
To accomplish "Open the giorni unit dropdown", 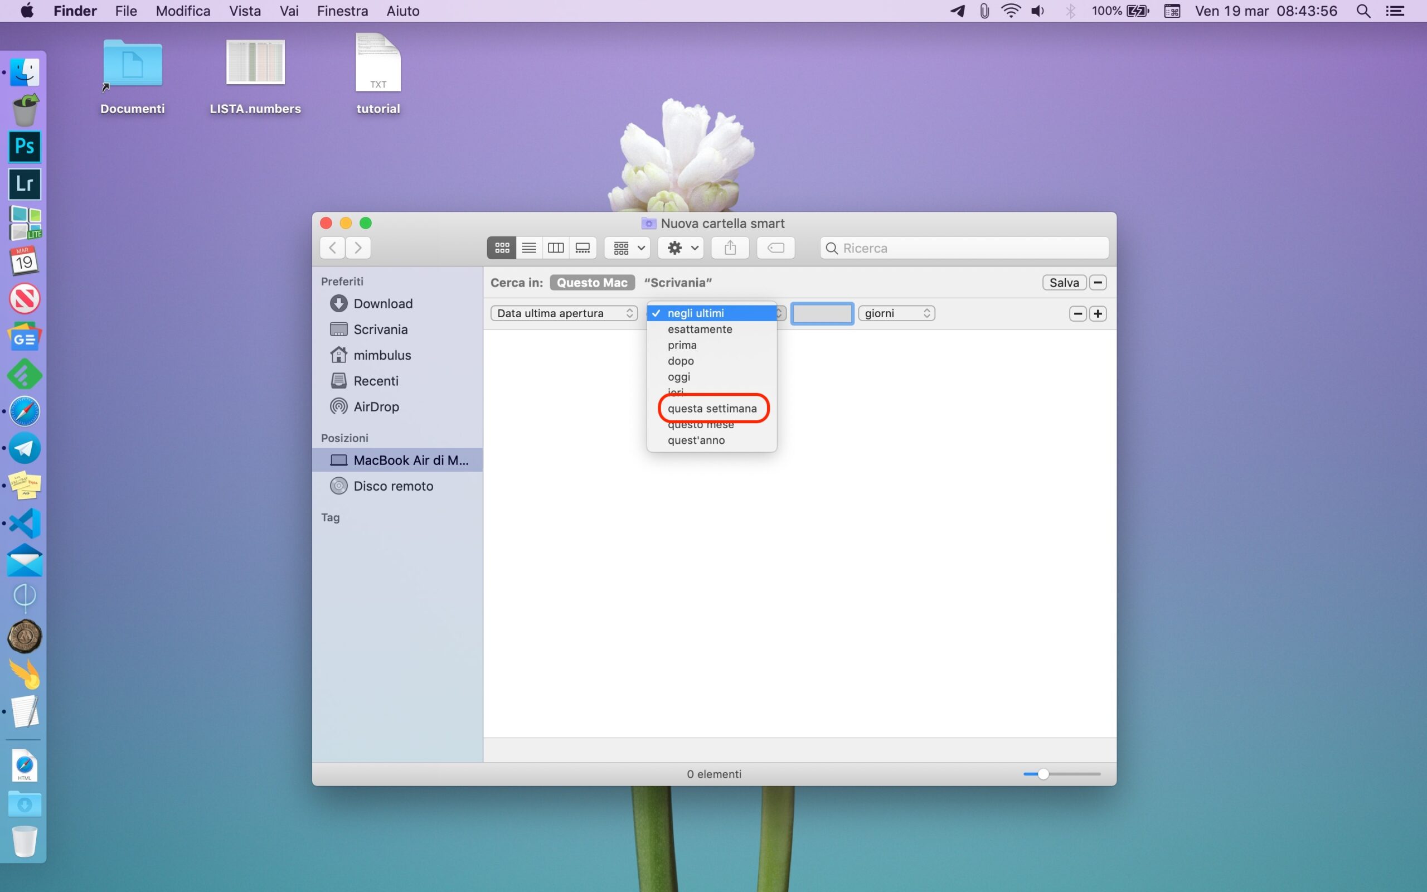I will (x=896, y=313).
